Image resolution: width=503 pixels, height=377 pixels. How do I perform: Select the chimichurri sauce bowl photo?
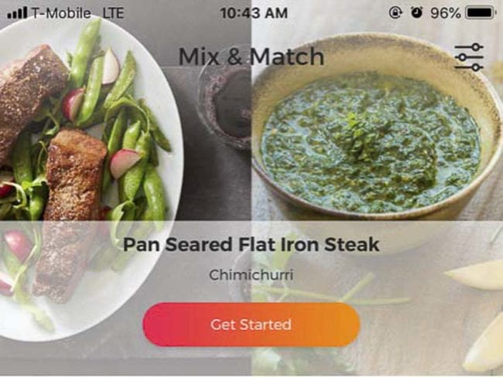(374, 128)
